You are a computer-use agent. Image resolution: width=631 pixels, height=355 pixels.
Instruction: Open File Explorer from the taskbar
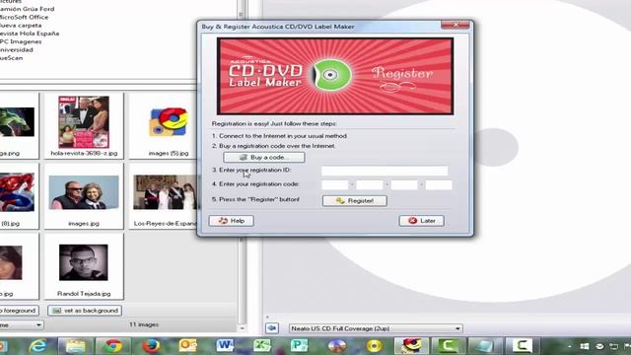[x=76, y=346]
